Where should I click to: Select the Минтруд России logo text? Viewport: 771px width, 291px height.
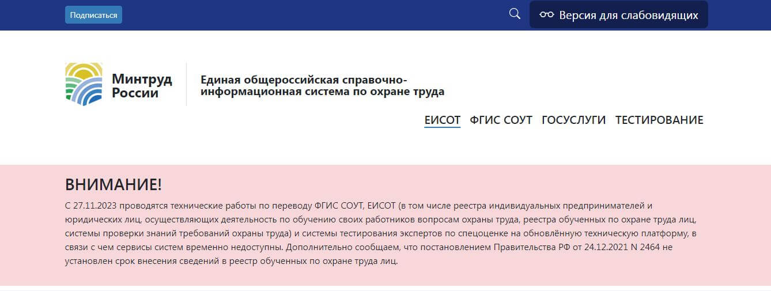coord(142,85)
